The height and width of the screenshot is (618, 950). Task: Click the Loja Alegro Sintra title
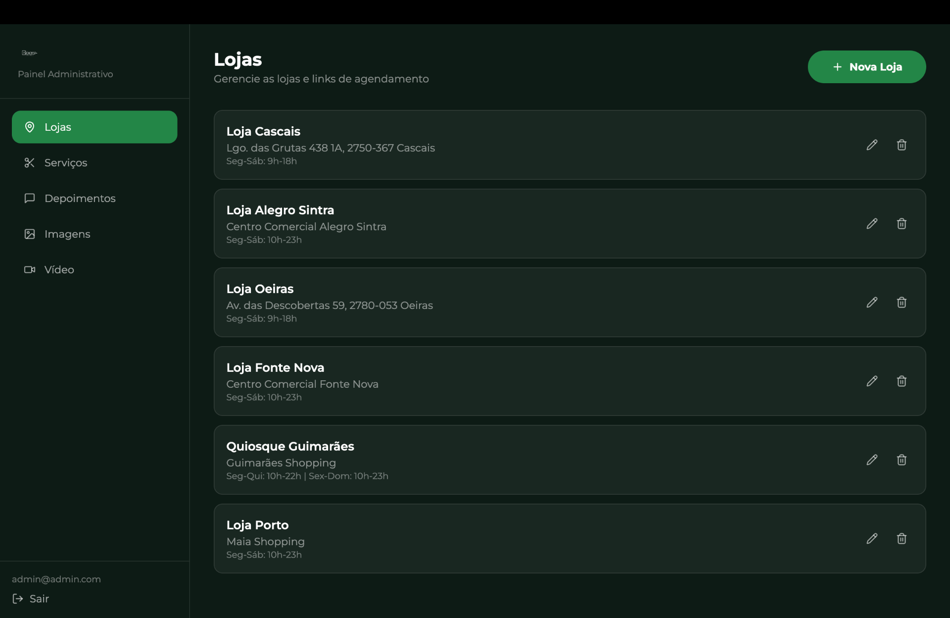tap(280, 210)
